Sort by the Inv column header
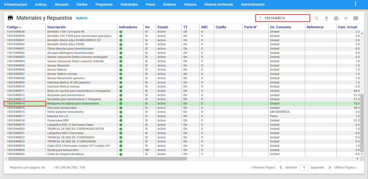Viewport: 368px width, 179px height. [x=147, y=27]
